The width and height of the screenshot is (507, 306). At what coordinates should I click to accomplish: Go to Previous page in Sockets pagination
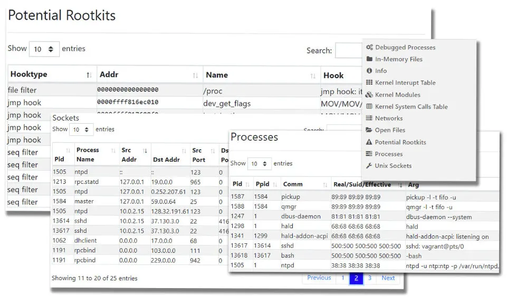pyautogui.click(x=319, y=278)
